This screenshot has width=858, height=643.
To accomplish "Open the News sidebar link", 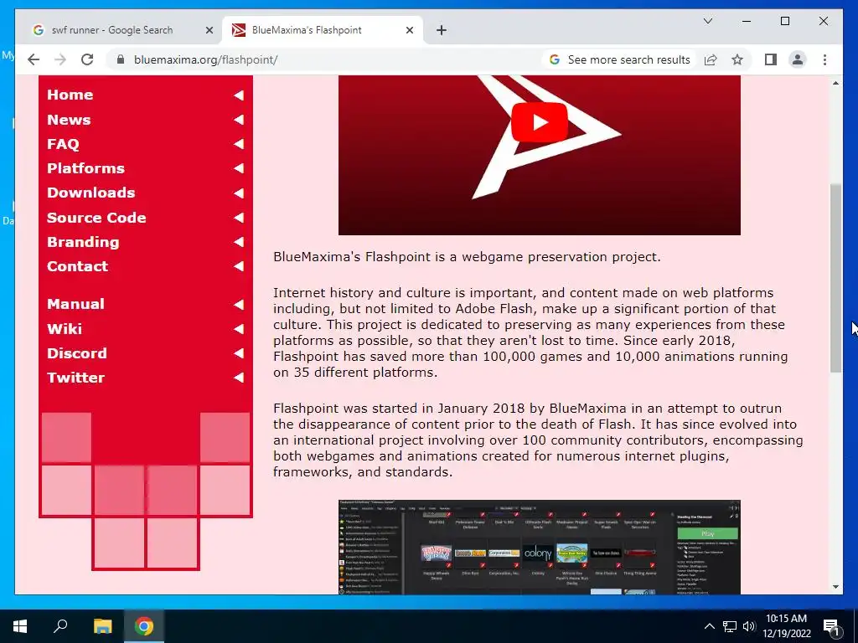I will (x=69, y=120).
